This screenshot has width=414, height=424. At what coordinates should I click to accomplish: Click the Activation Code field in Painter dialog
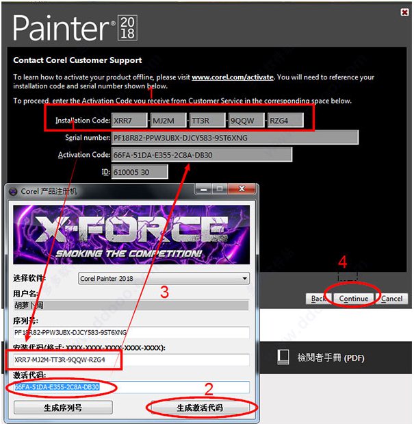pyautogui.click(x=202, y=155)
